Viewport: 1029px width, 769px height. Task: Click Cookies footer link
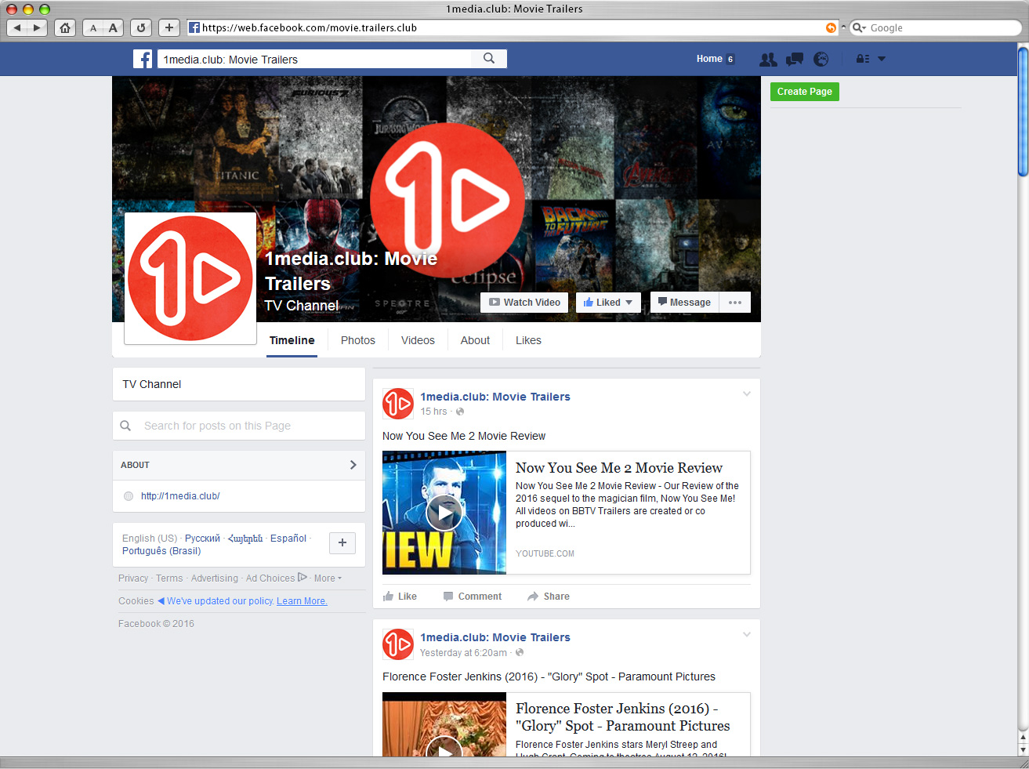pos(136,601)
